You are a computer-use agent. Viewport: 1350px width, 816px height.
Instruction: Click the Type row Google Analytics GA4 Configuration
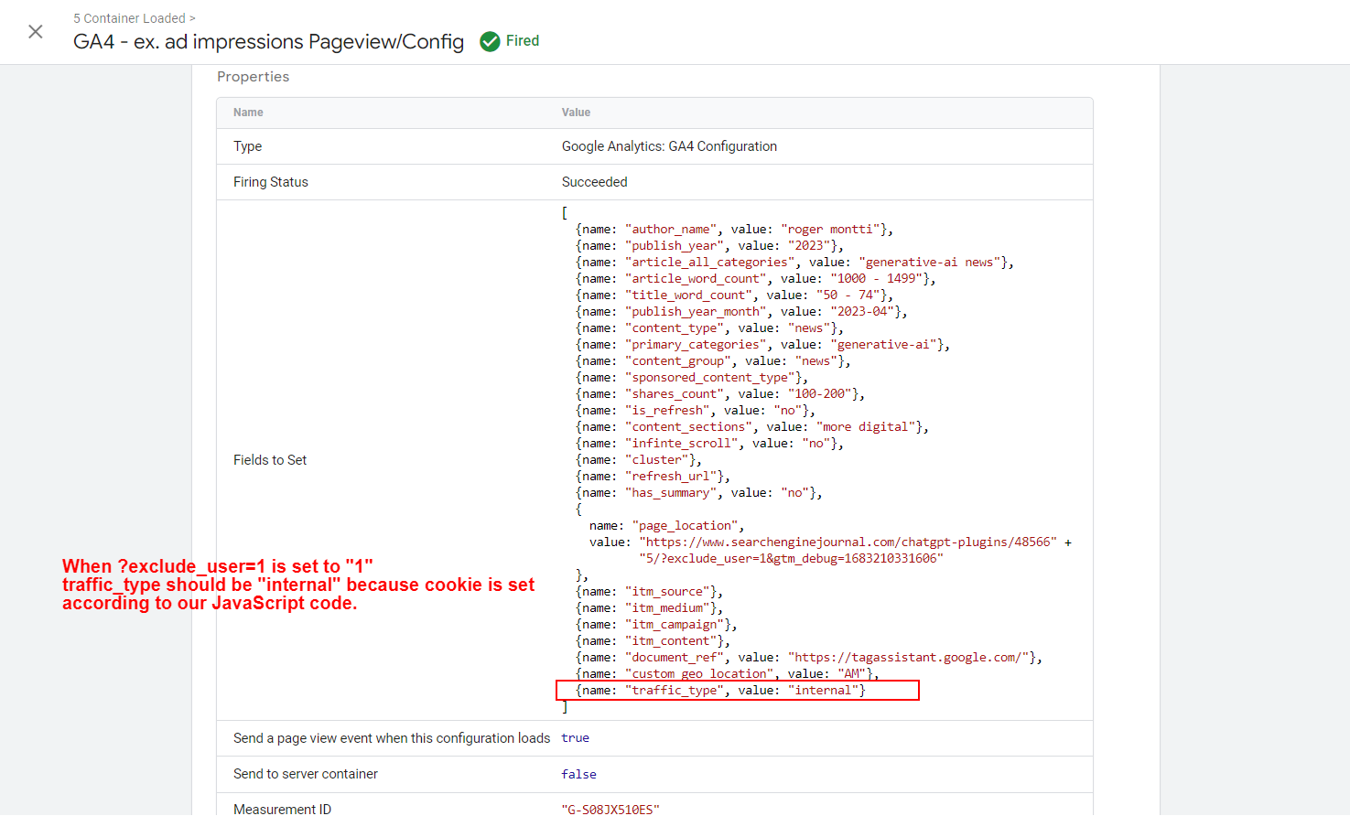click(x=669, y=145)
